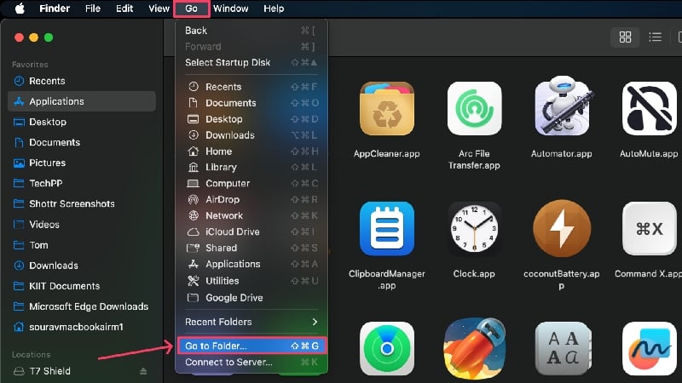
Task: Open the View menu
Action: click(159, 9)
